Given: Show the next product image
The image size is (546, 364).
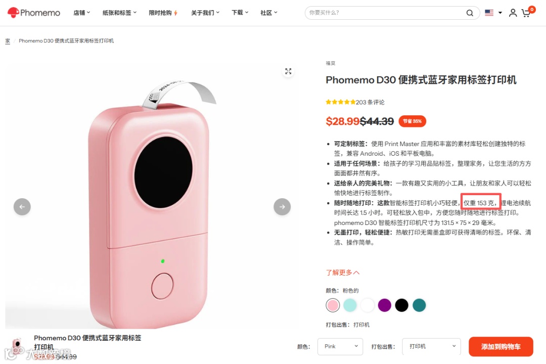Looking at the screenshot, I should (282, 207).
